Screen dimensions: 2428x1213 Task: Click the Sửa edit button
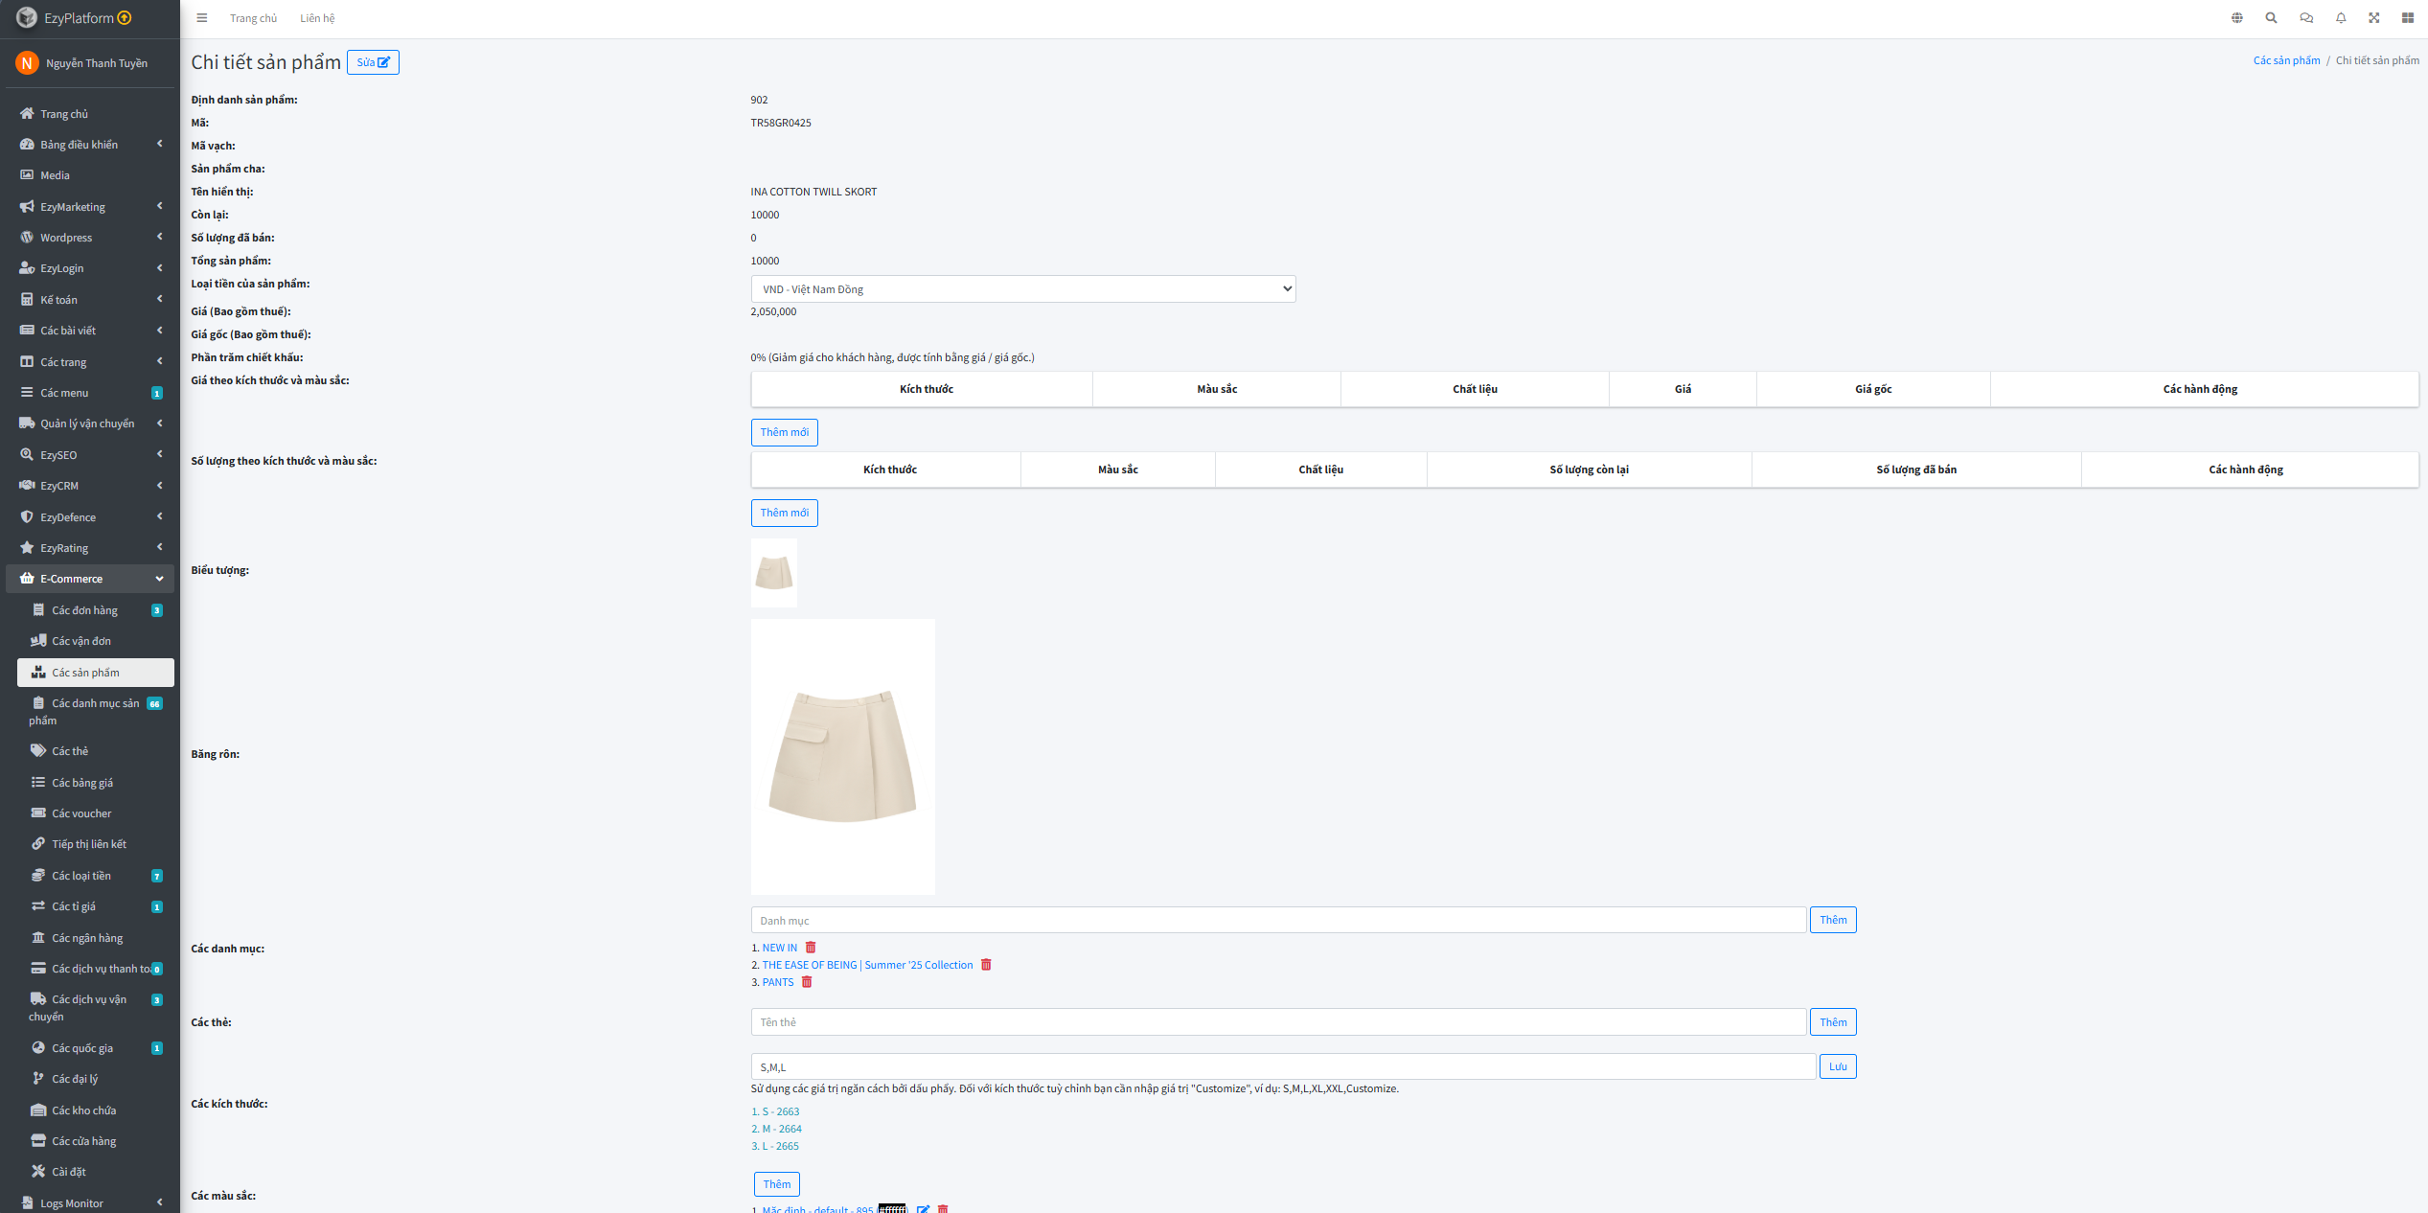373,62
